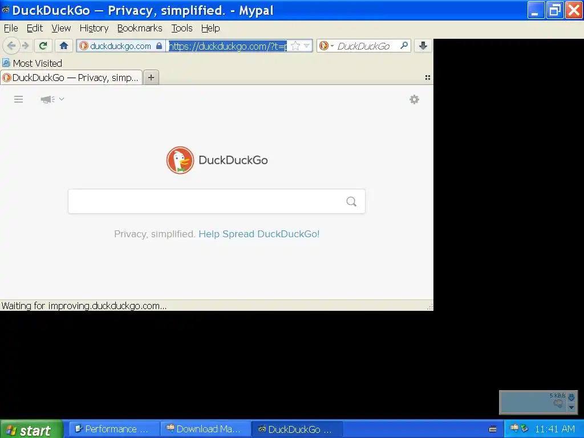Open the Bookmarks menu
584x438 pixels.
pyautogui.click(x=140, y=29)
